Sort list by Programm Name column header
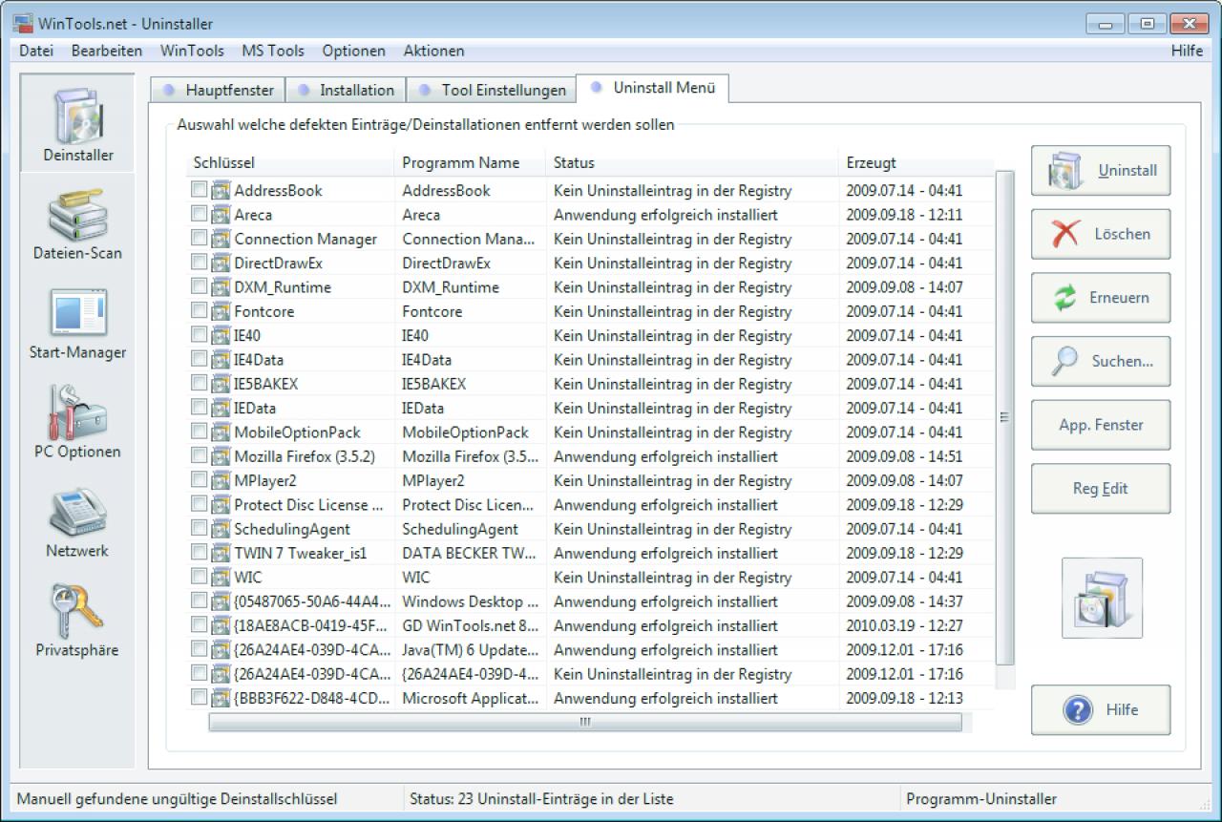 click(x=470, y=163)
